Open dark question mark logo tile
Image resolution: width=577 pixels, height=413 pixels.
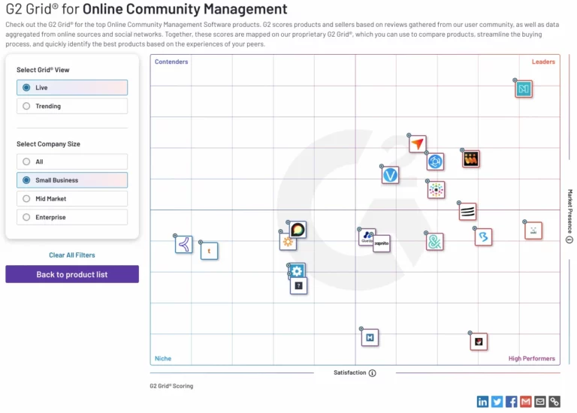[298, 286]
